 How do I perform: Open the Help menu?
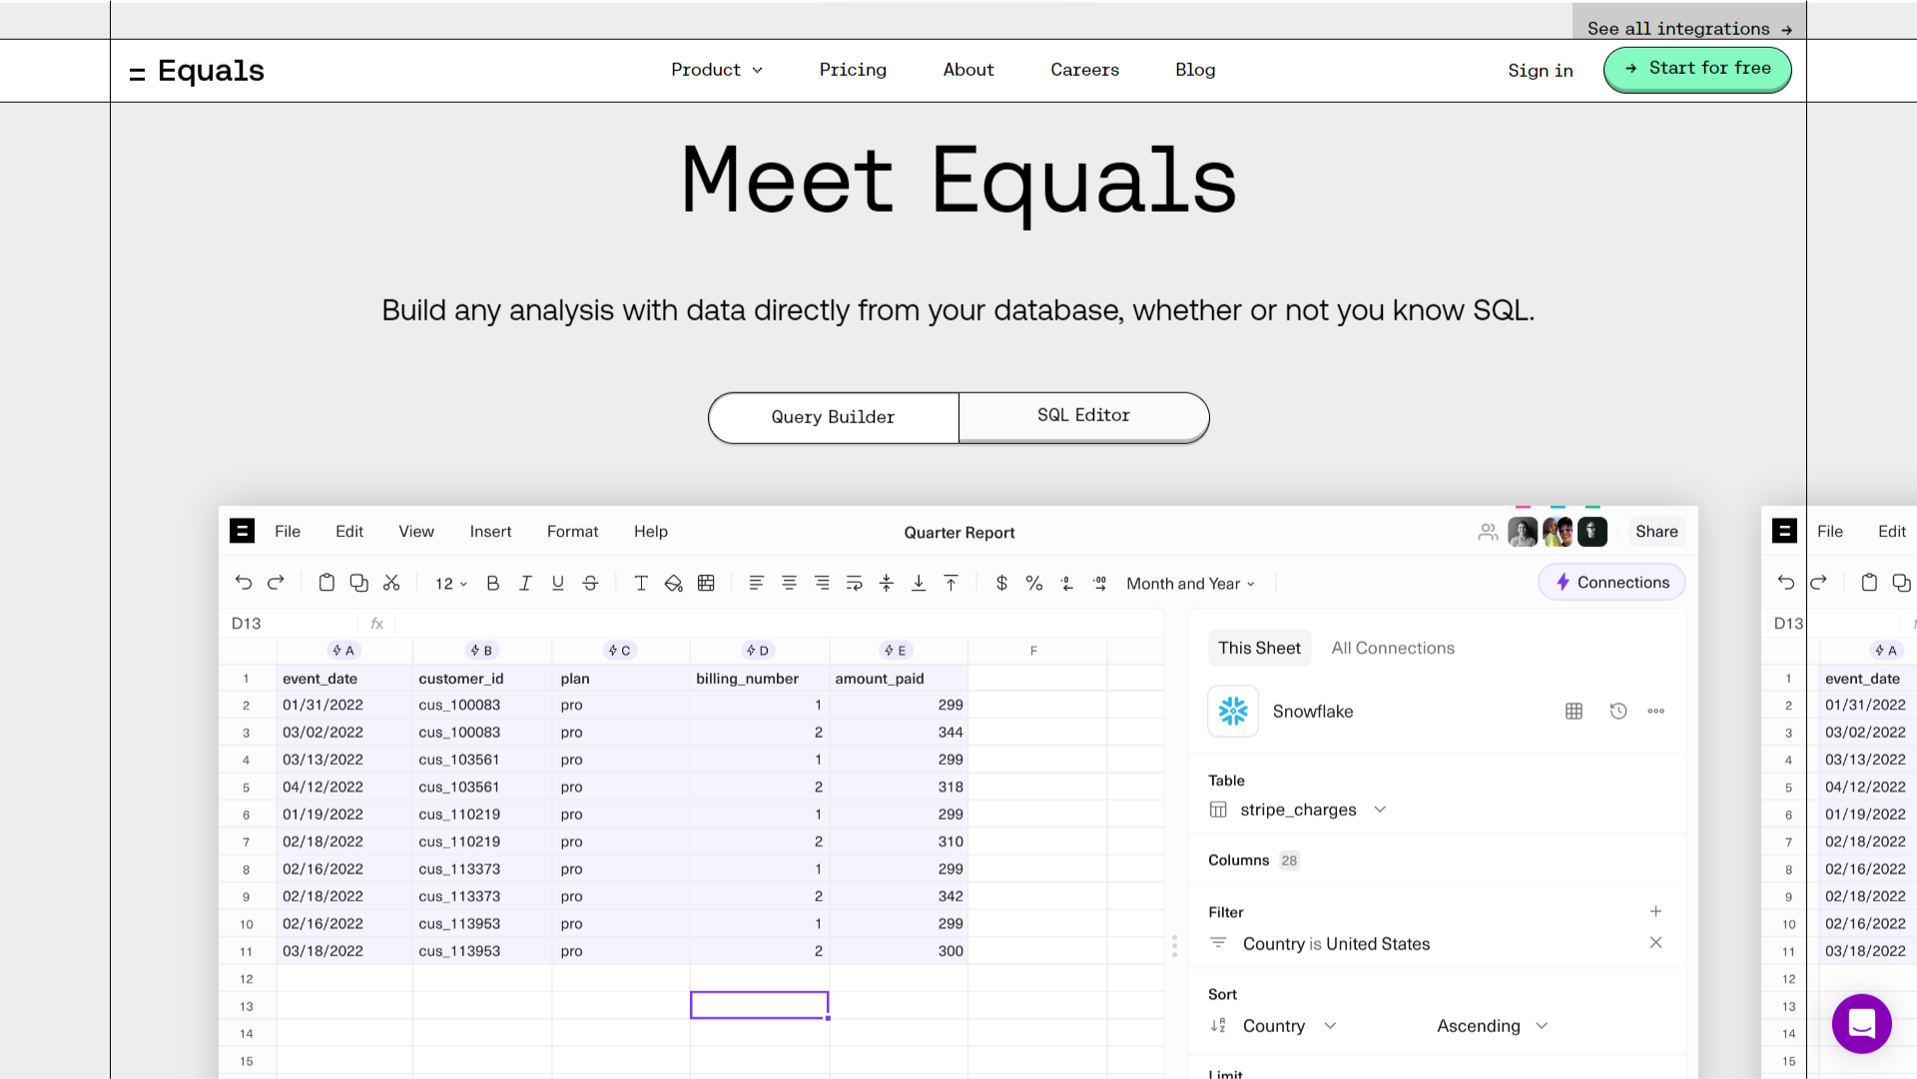coord(651,532)
